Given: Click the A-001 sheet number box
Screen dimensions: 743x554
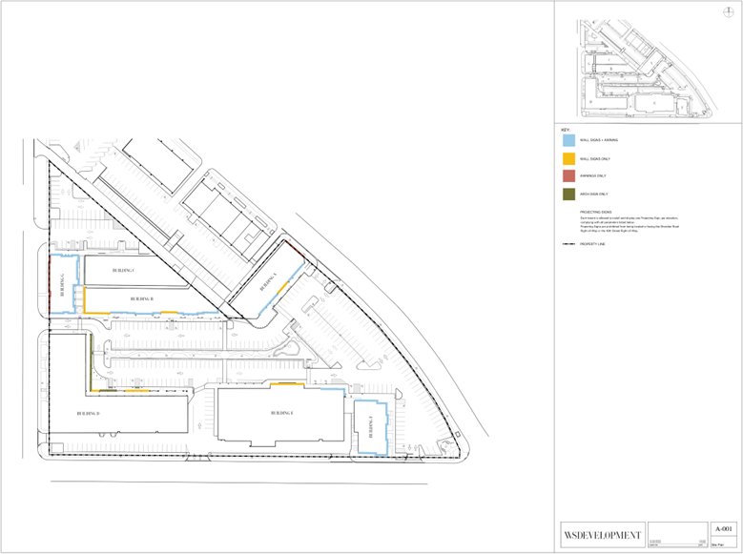Looking at the screenshot, I should (x=724, y=528).
